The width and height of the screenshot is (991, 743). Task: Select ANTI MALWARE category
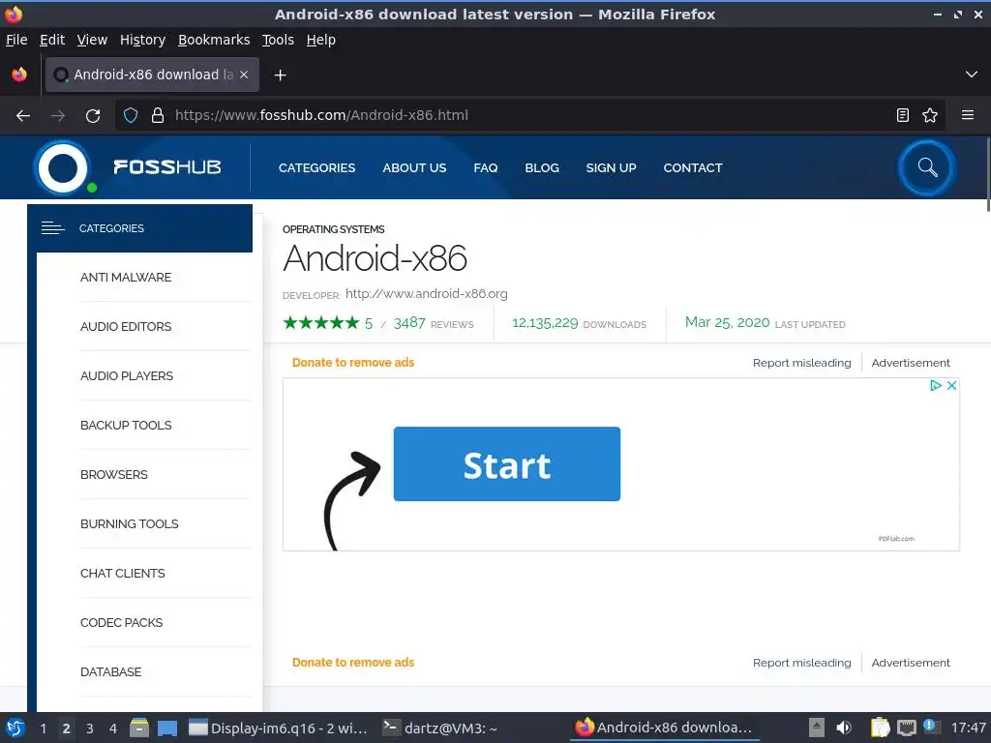[126, 278]
